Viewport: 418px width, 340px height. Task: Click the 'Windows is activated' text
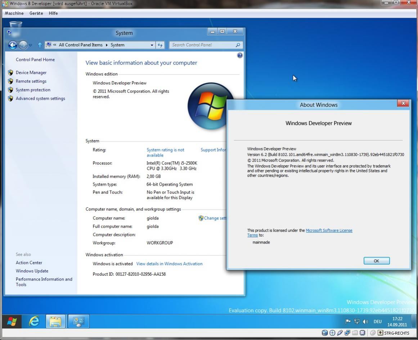113,263
